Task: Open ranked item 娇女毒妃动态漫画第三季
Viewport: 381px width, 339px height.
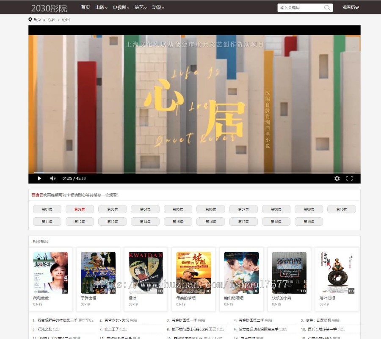Action: point(259,329)
